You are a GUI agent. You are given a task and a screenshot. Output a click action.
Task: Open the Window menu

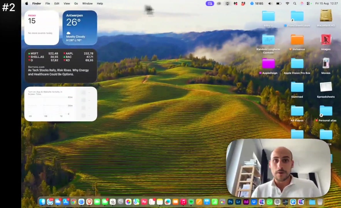pos(87,3)
